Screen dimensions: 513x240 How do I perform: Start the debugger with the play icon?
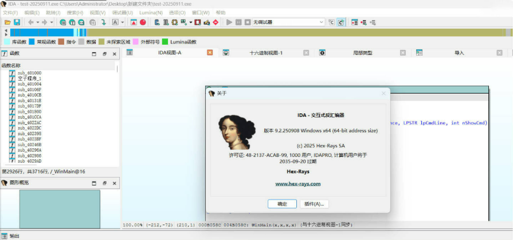[229, 22]
